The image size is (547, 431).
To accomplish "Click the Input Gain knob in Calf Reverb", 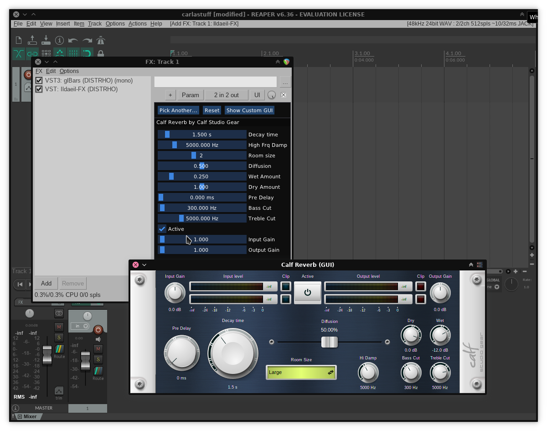I will 175,293.
